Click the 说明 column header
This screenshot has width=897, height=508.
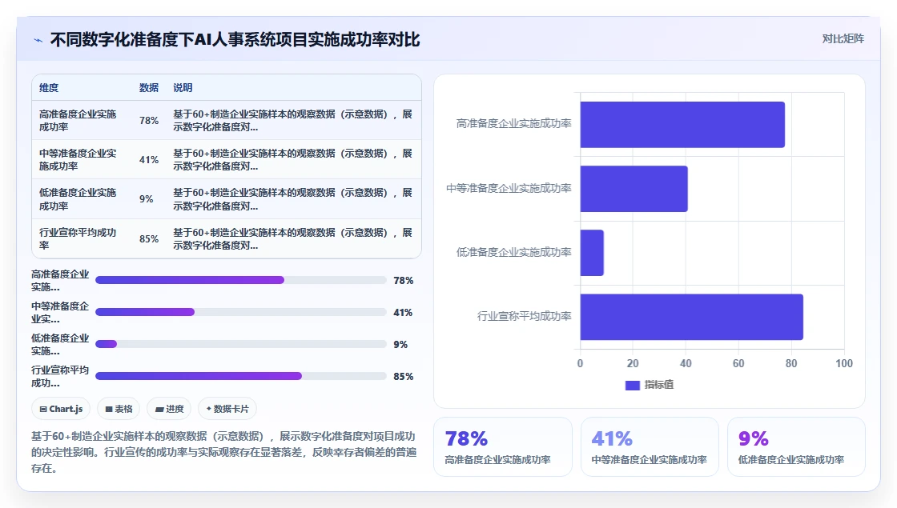[x=183, y=87]
